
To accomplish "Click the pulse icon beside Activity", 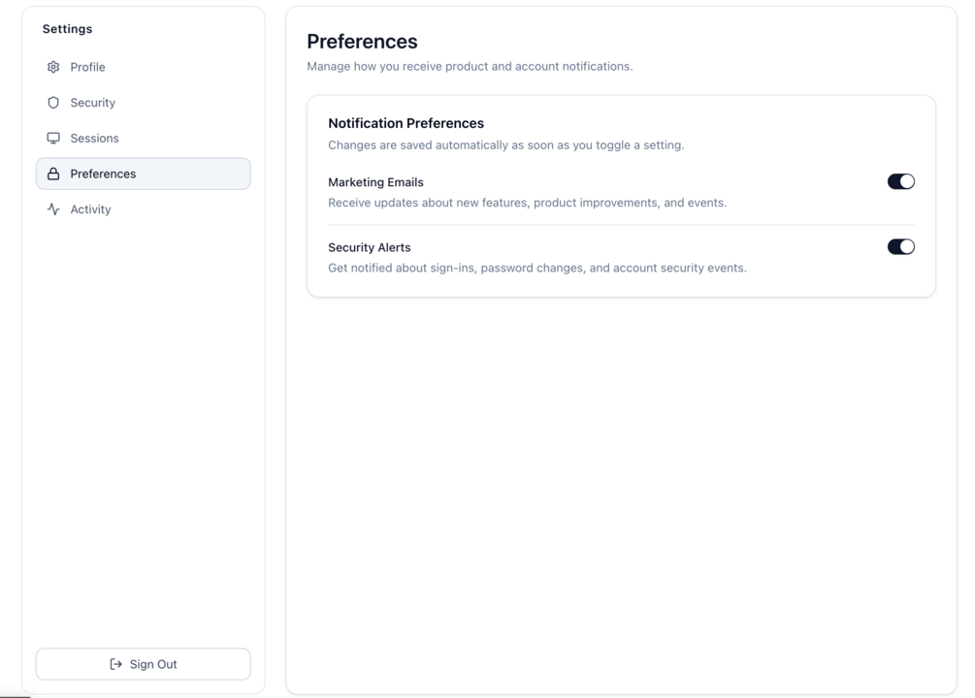I will tap(53, 209).
